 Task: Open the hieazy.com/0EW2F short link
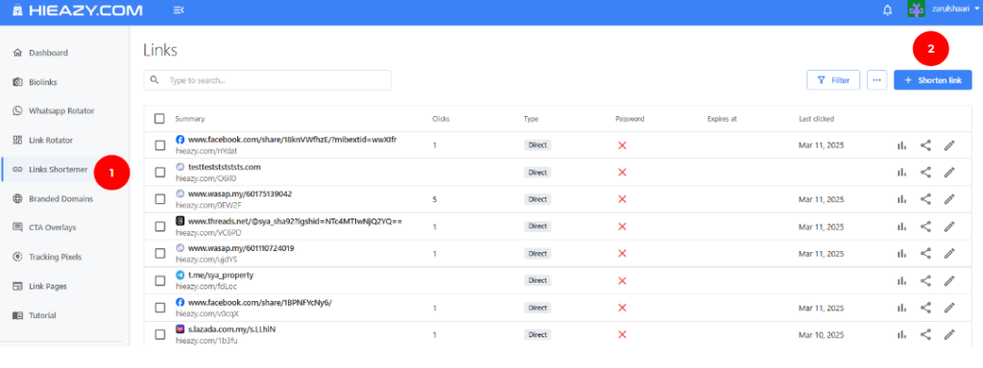pyautogui.click(x=198, y=205)
